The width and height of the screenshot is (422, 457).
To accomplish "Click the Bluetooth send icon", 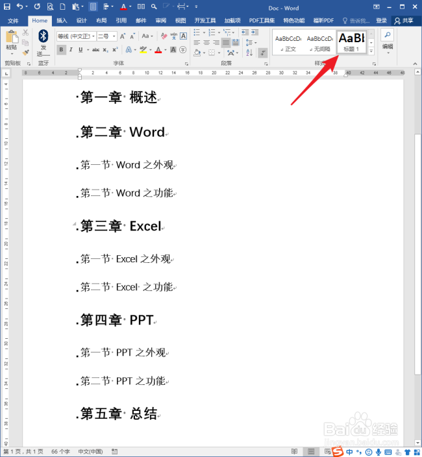I will (43, 36).
